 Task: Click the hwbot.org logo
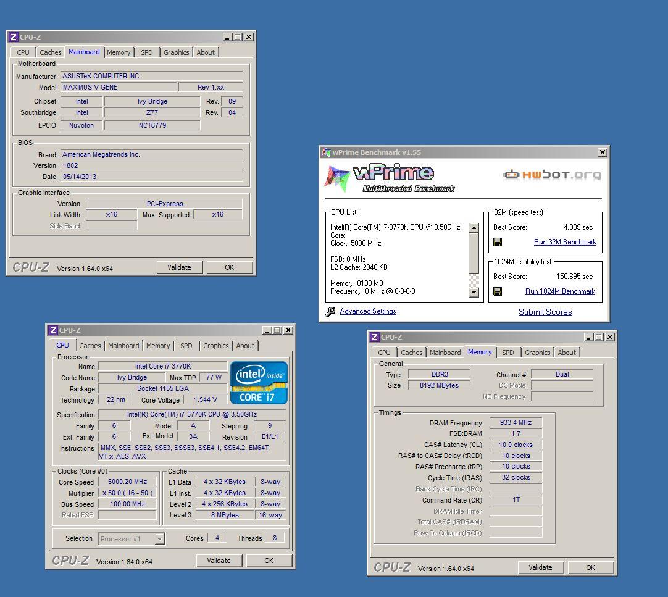(553, 175)
